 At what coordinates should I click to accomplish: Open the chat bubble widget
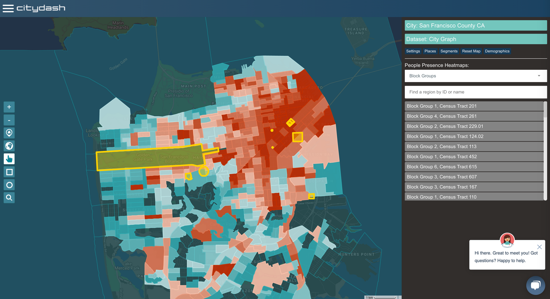coord(535,286)
